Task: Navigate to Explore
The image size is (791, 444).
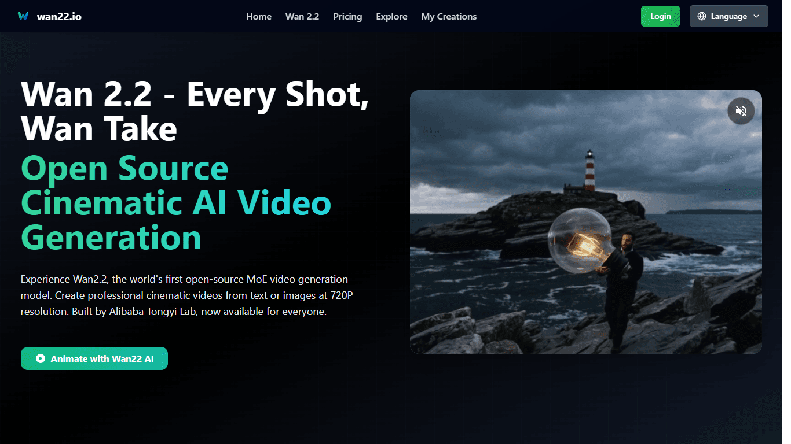Action: point(391,17)
